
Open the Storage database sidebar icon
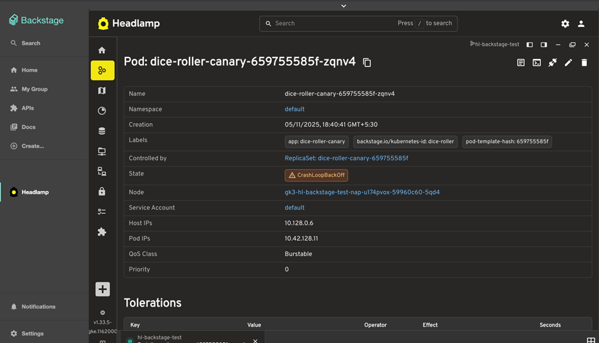tap(102, 131)
